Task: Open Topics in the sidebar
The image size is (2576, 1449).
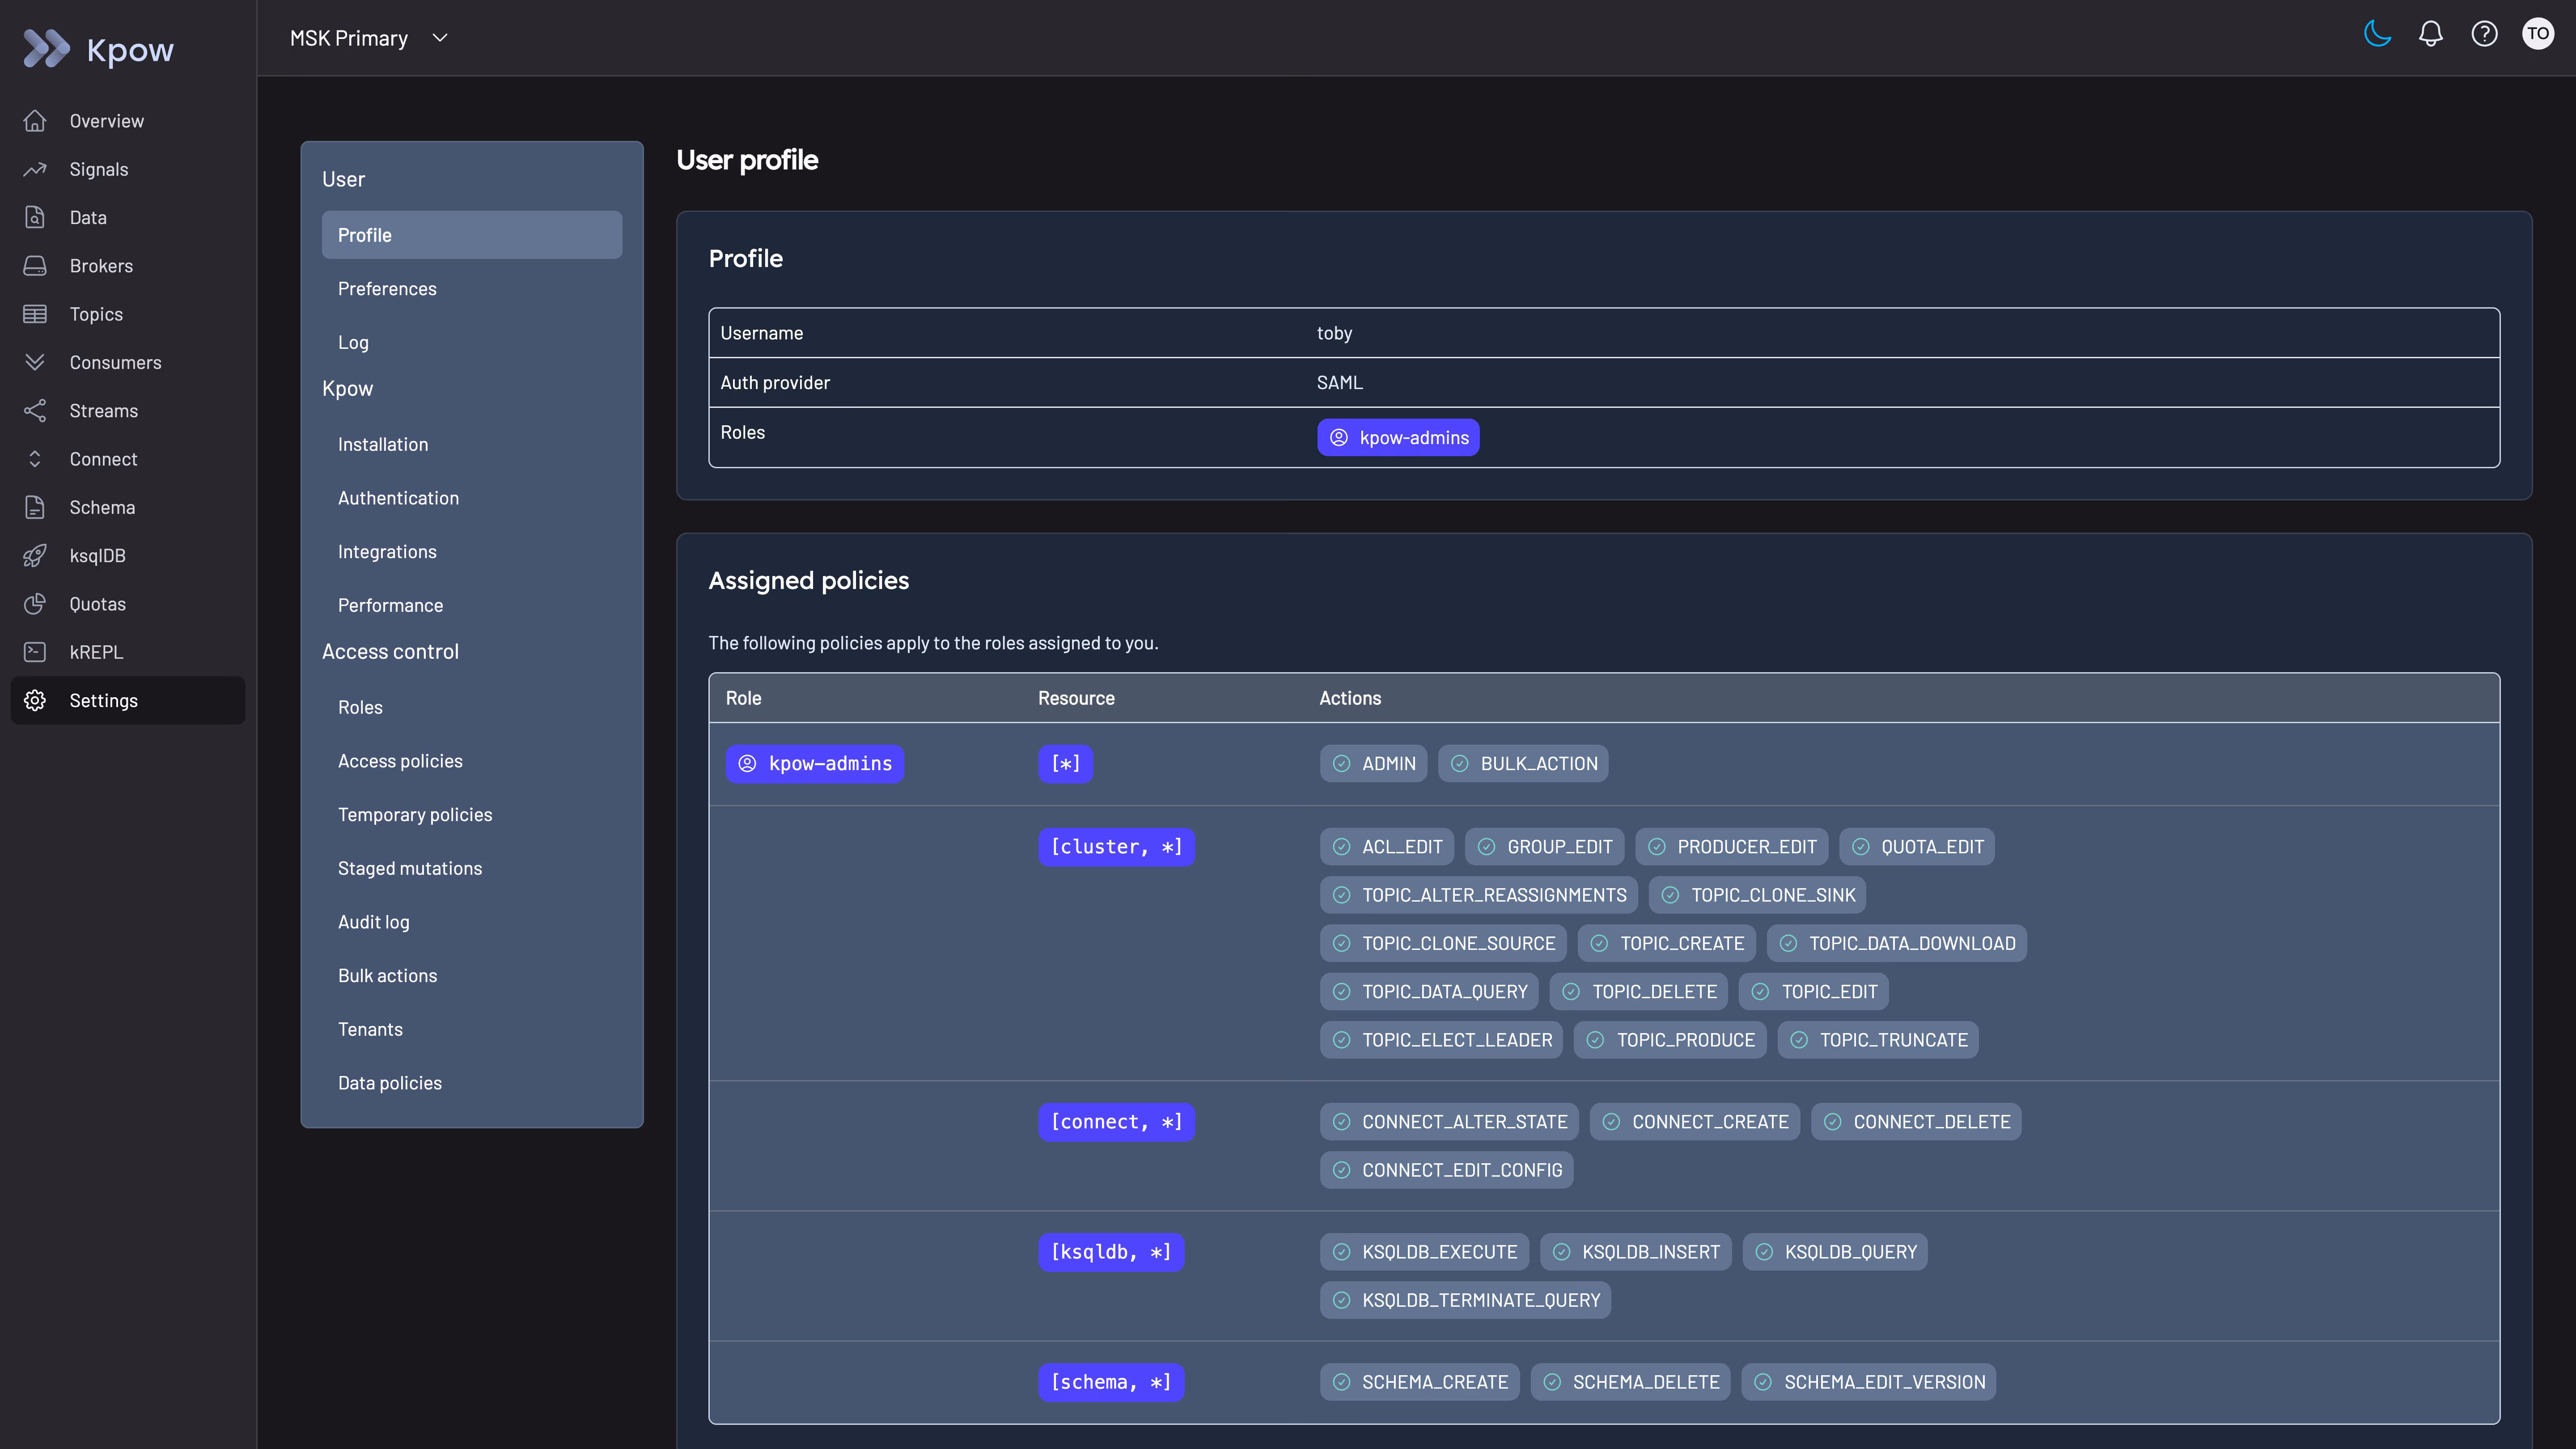Action: [x=128, y=314]
